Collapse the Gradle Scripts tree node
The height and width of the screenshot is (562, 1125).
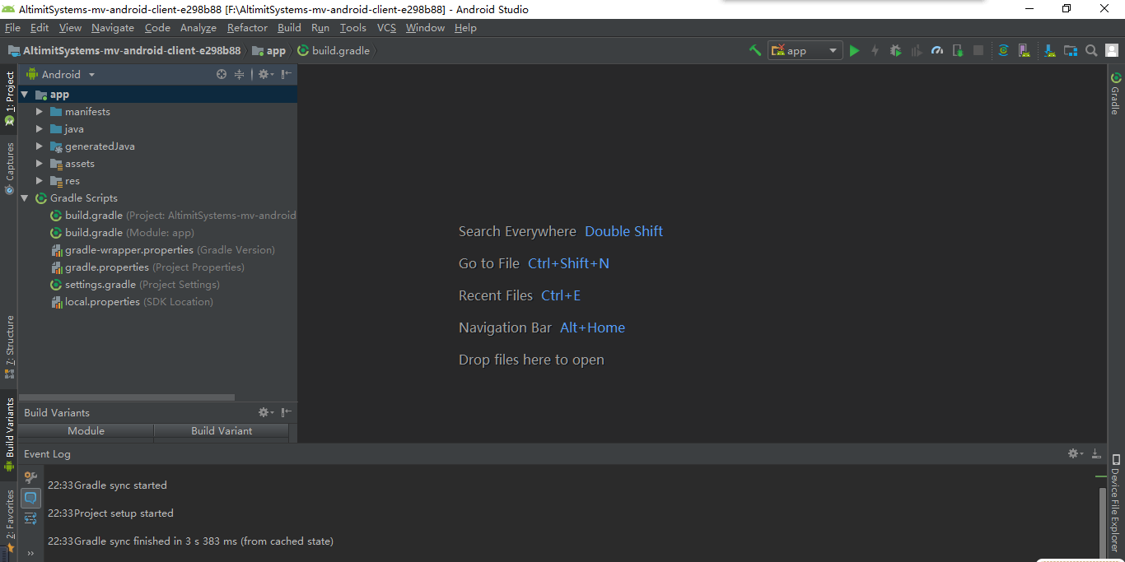coord(25,198)
